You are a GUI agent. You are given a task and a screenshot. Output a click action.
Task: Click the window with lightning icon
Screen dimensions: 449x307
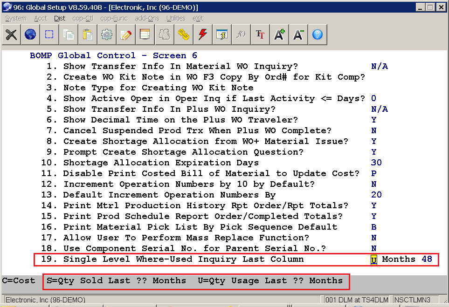click(222, 35)
